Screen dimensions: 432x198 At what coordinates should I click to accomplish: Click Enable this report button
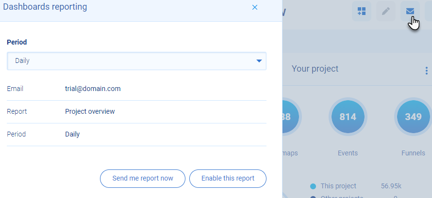click(x=228, y=179)
